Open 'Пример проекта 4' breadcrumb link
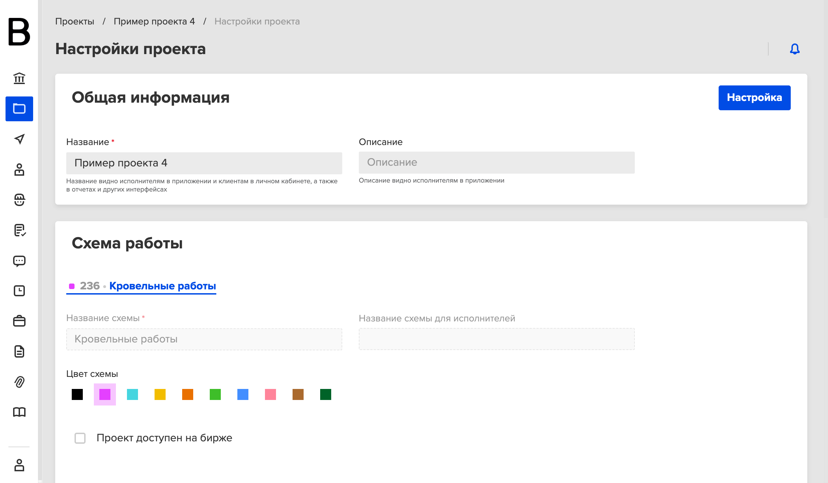 click(x=154, y=21)
